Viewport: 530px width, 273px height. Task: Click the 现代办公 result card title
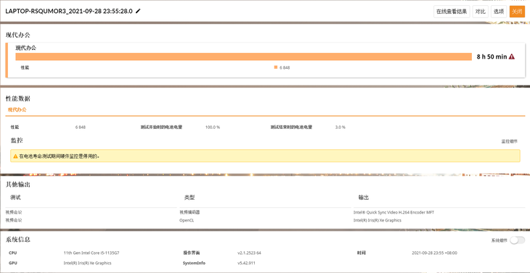point(26,48)
